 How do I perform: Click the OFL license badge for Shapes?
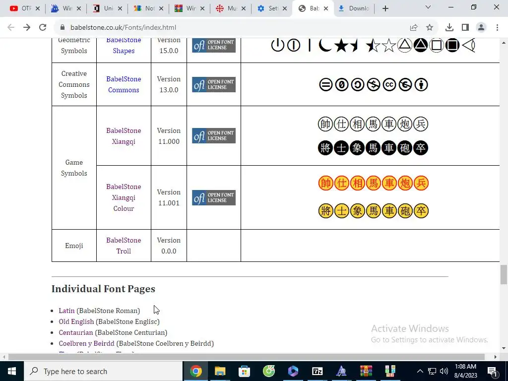point(214,45)
